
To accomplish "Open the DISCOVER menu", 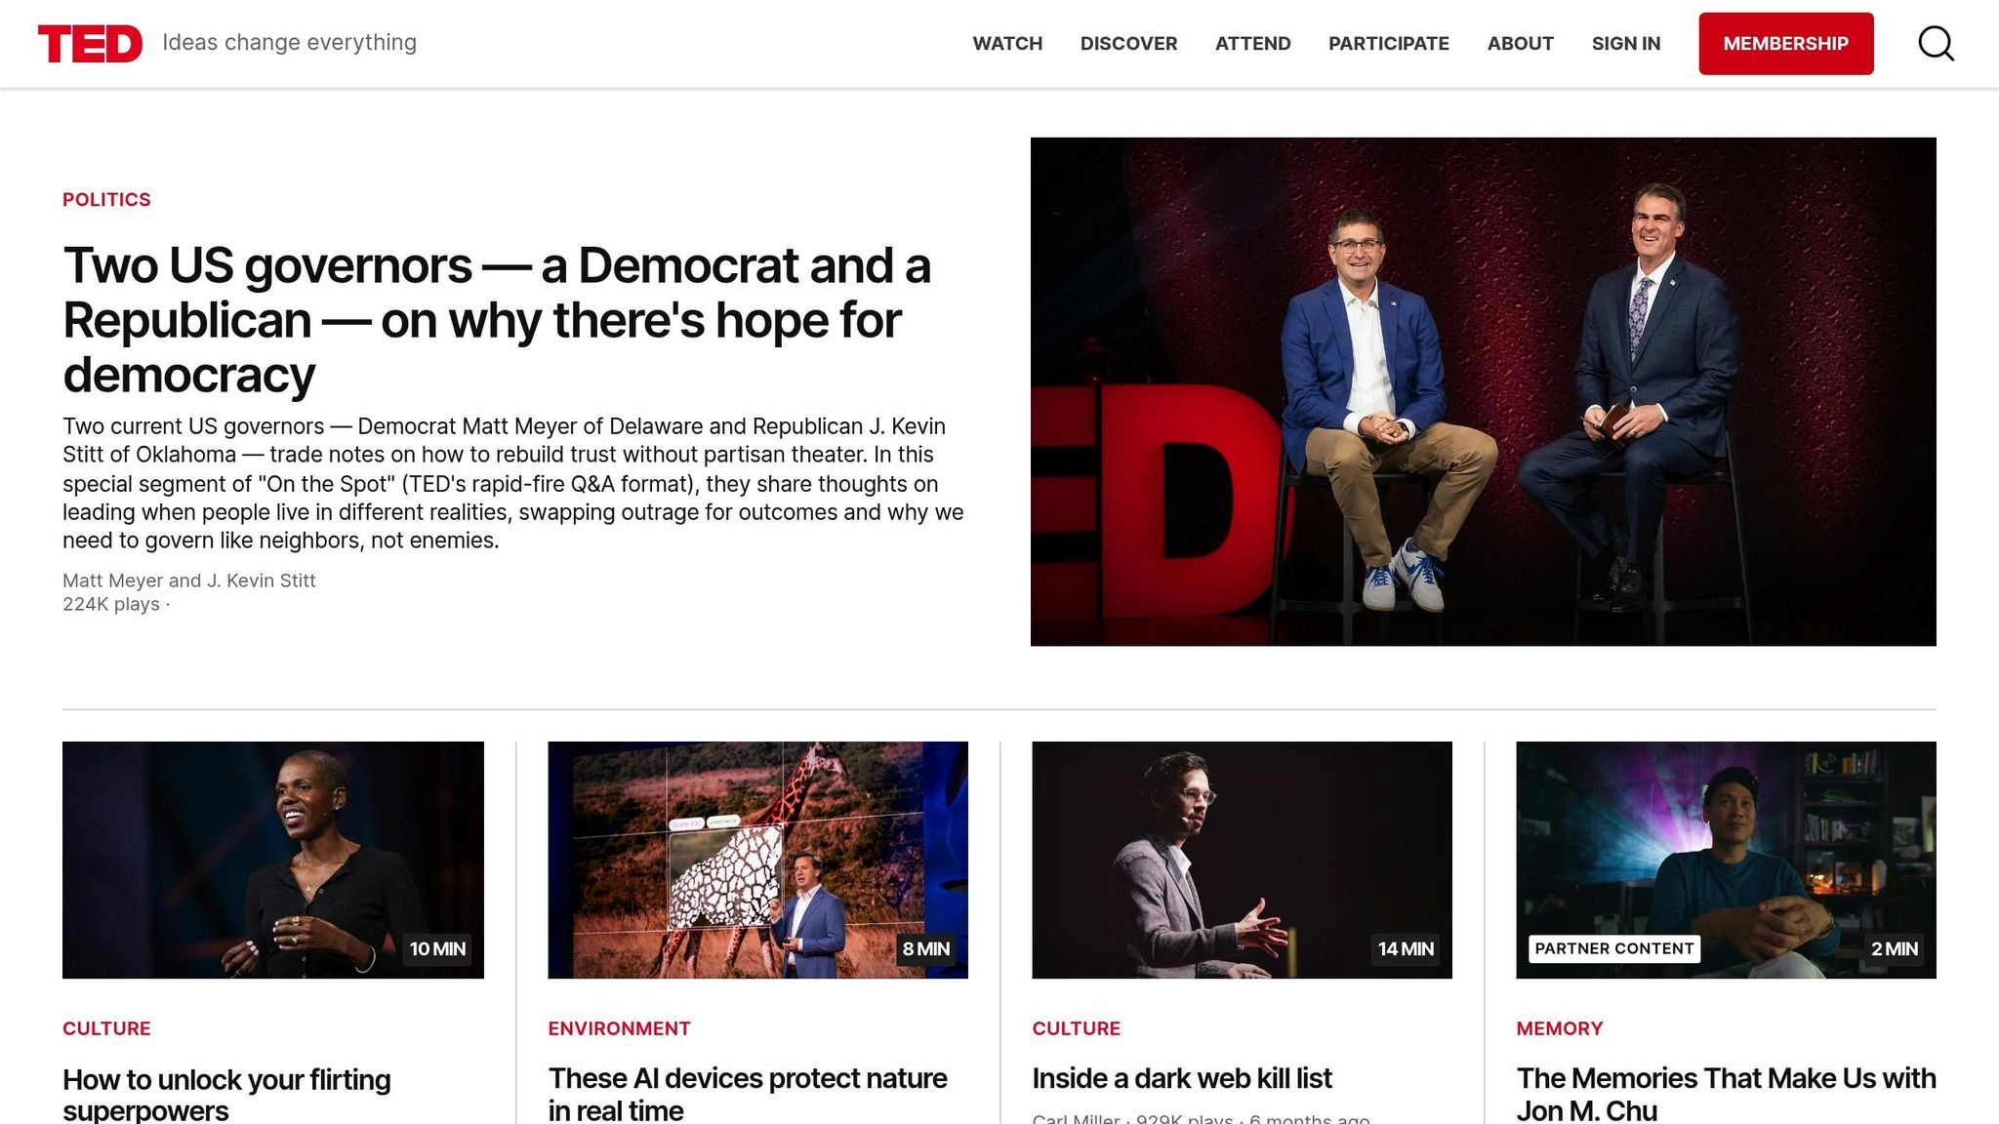I will [1128, 44].
